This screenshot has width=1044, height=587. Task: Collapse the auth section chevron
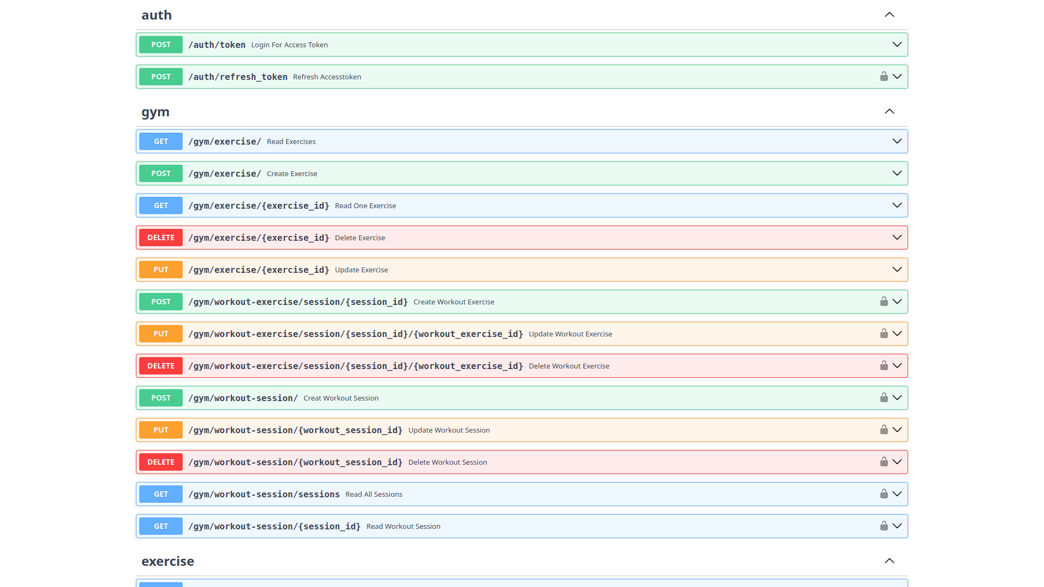[x=890, y=15]
